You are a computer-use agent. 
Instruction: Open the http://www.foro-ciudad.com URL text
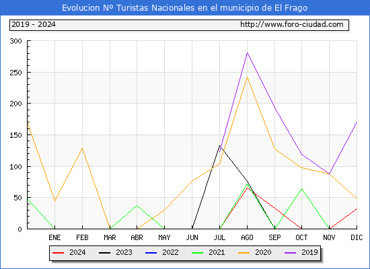(x=292, y=24)
